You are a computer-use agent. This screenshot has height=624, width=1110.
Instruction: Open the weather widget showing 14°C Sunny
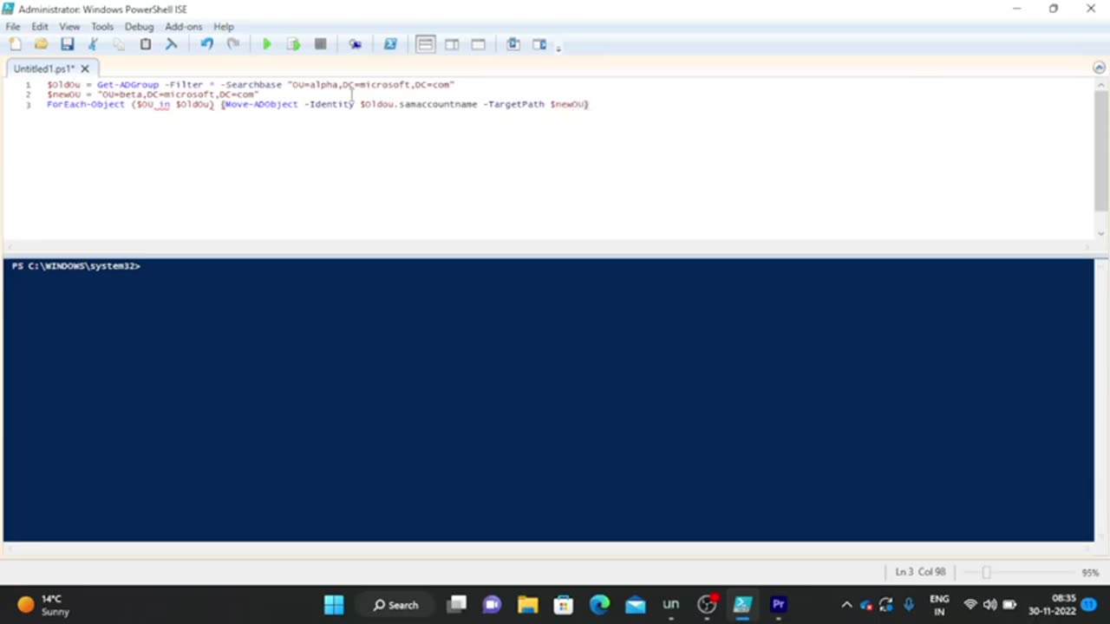pos(43,605)
